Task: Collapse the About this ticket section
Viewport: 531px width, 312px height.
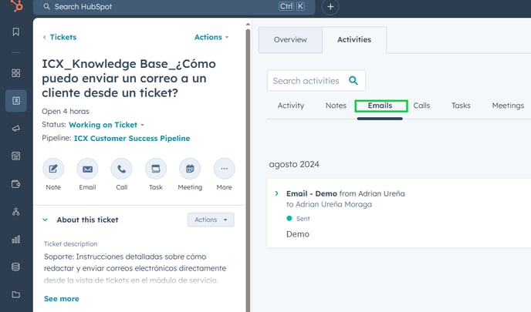Action: (45, 220)
